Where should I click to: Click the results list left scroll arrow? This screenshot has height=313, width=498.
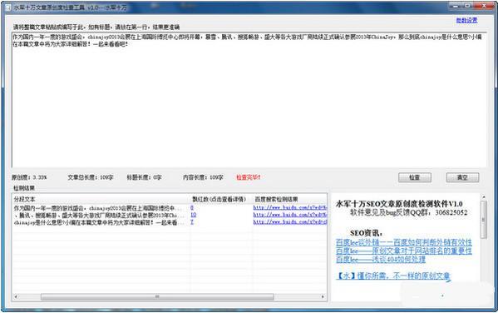point(16,297)
